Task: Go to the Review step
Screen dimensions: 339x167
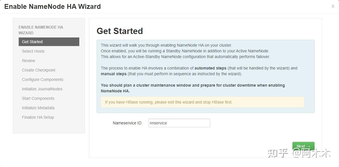Action: tap(29, 61)
